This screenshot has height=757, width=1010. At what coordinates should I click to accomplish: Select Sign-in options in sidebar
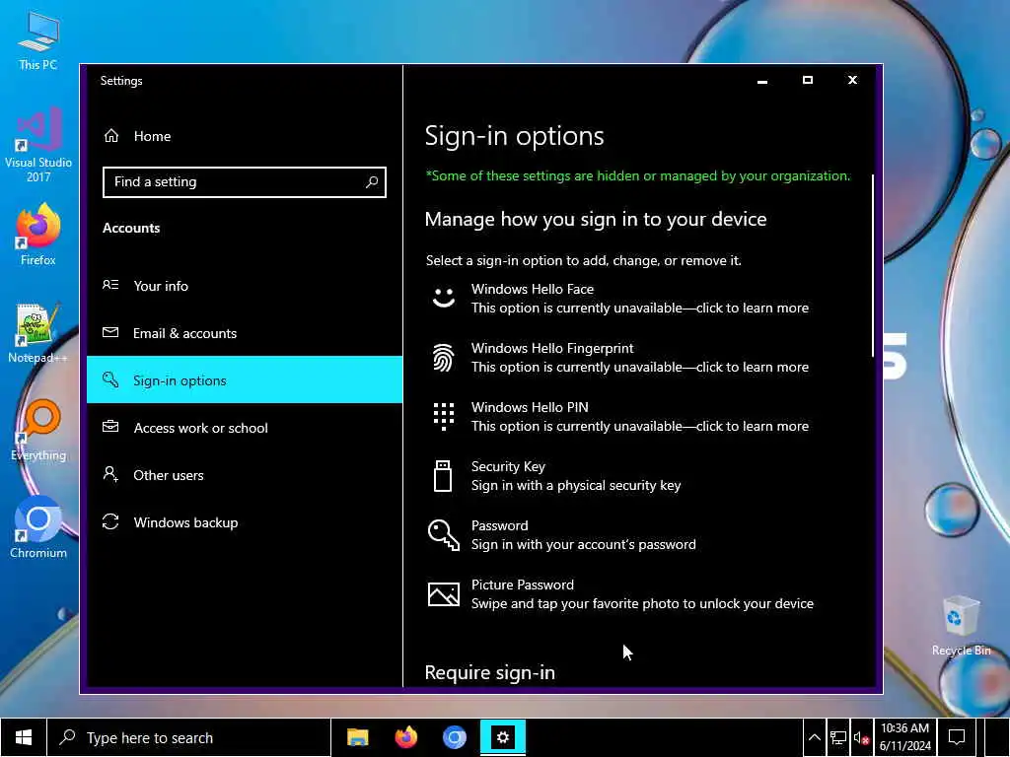(x=245, y=379)
